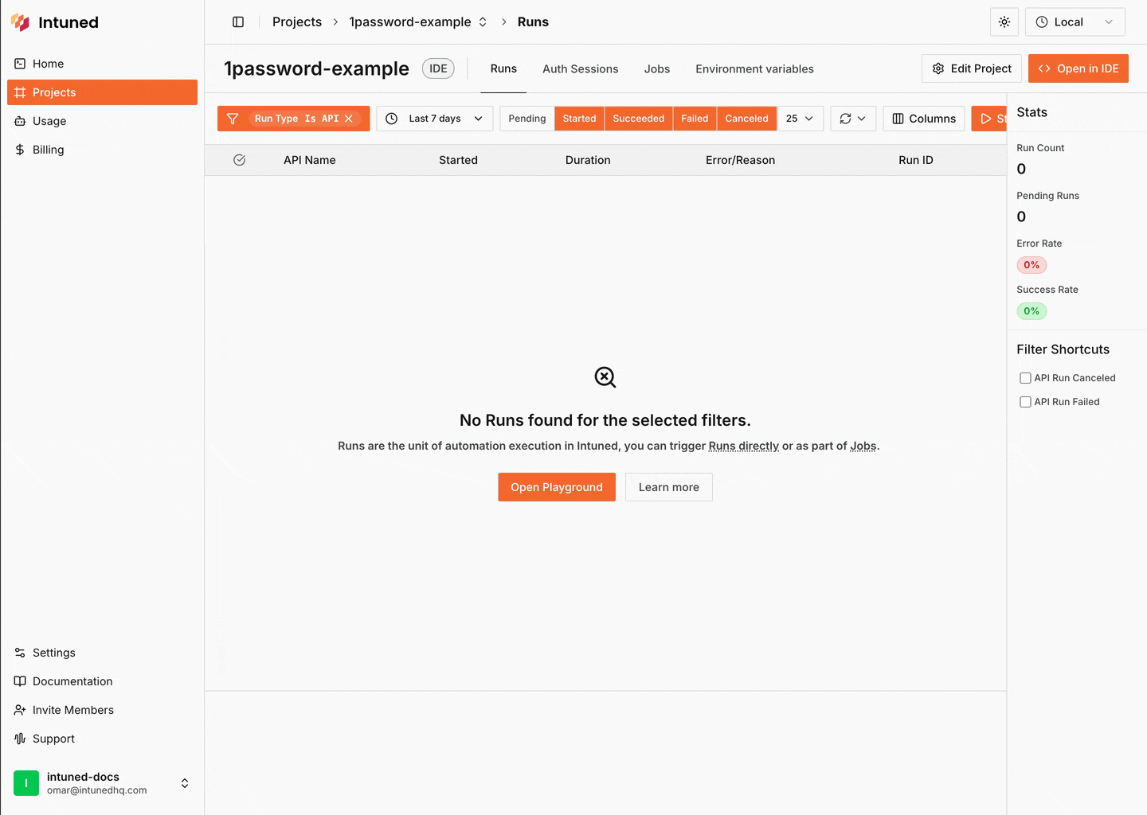This screenshot has width=1147, height=815.
Task: Open the Columns visibility picker
Action: coord(923,118)
